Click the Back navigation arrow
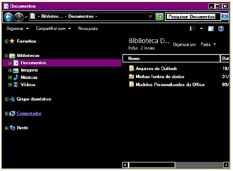The width and height of the screenshot is (233, 171). [8, 17]
